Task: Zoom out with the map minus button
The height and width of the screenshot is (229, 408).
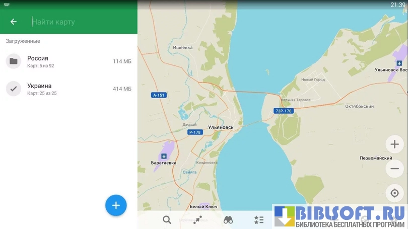Action: coord(394,169)
